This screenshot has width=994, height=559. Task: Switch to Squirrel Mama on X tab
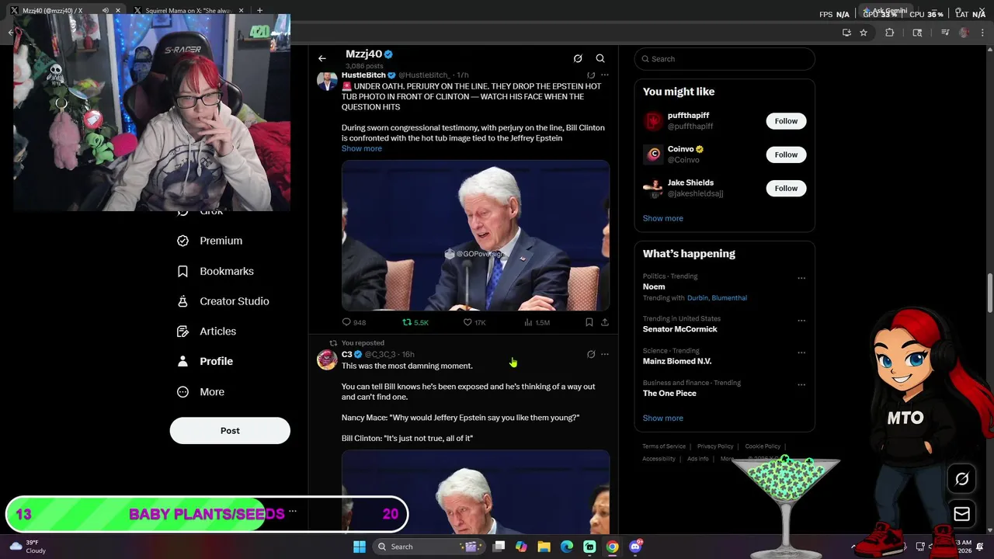[189, 11]
